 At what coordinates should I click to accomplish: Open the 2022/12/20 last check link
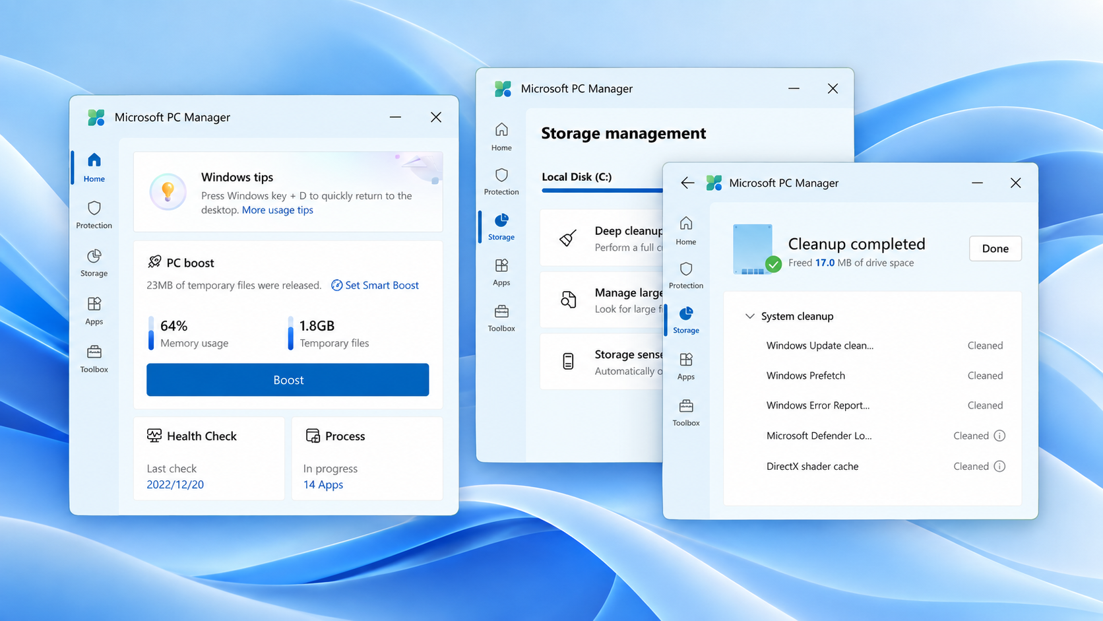pos(175,484)
